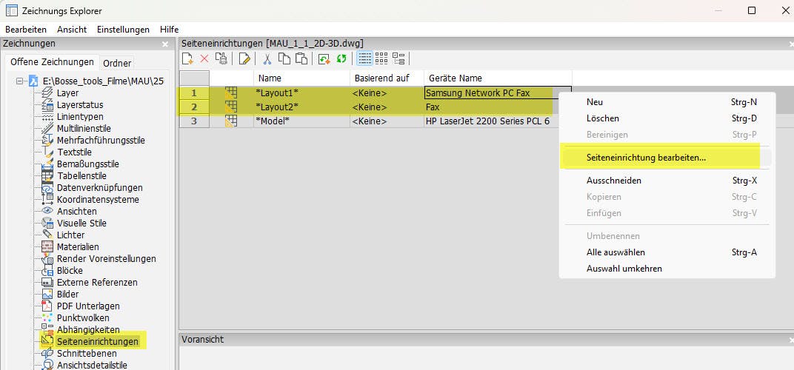Image resolution: width=794 pixels, height=370 pixels.
Task: Click the Samsung Network PC Fax cell
Action: point(498,92)
